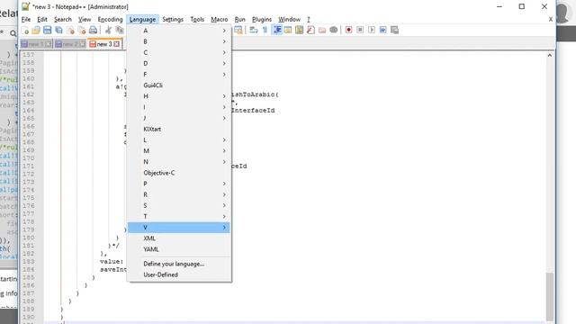The image size is (576, 324).
Task: Show the Document Map panel icon
Action: (x=300, y=30)
